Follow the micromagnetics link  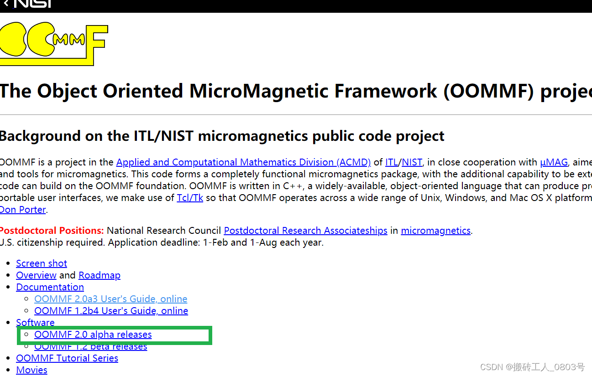(x=435, y=231)
